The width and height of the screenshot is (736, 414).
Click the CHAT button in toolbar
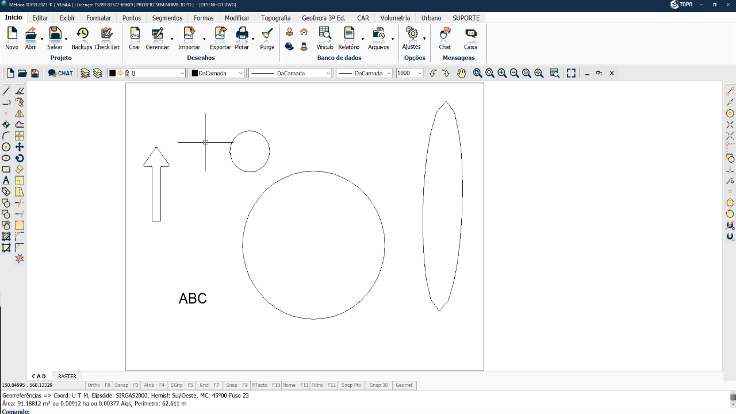(60, 73)
